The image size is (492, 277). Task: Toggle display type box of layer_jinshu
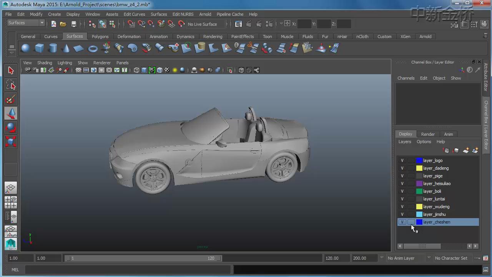(411, 214)
